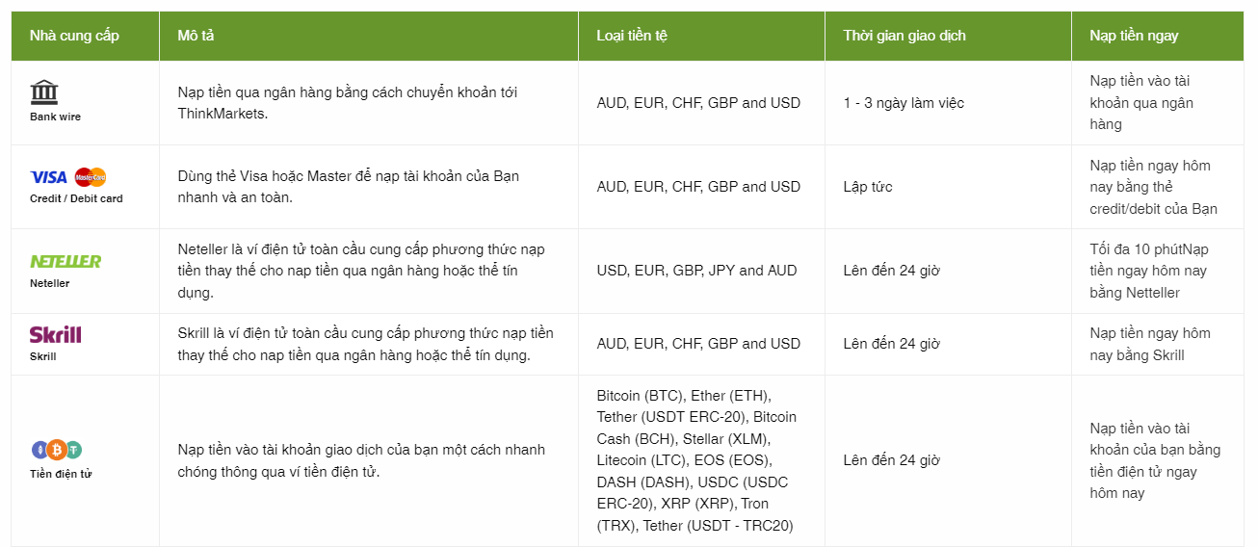Click the Skrill logo
The width and height of the screenshot is (1258, 547).
point(55,334)
